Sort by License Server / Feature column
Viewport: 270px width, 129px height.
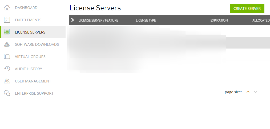(98, 20)
